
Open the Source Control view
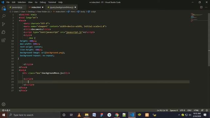(4, 24)
